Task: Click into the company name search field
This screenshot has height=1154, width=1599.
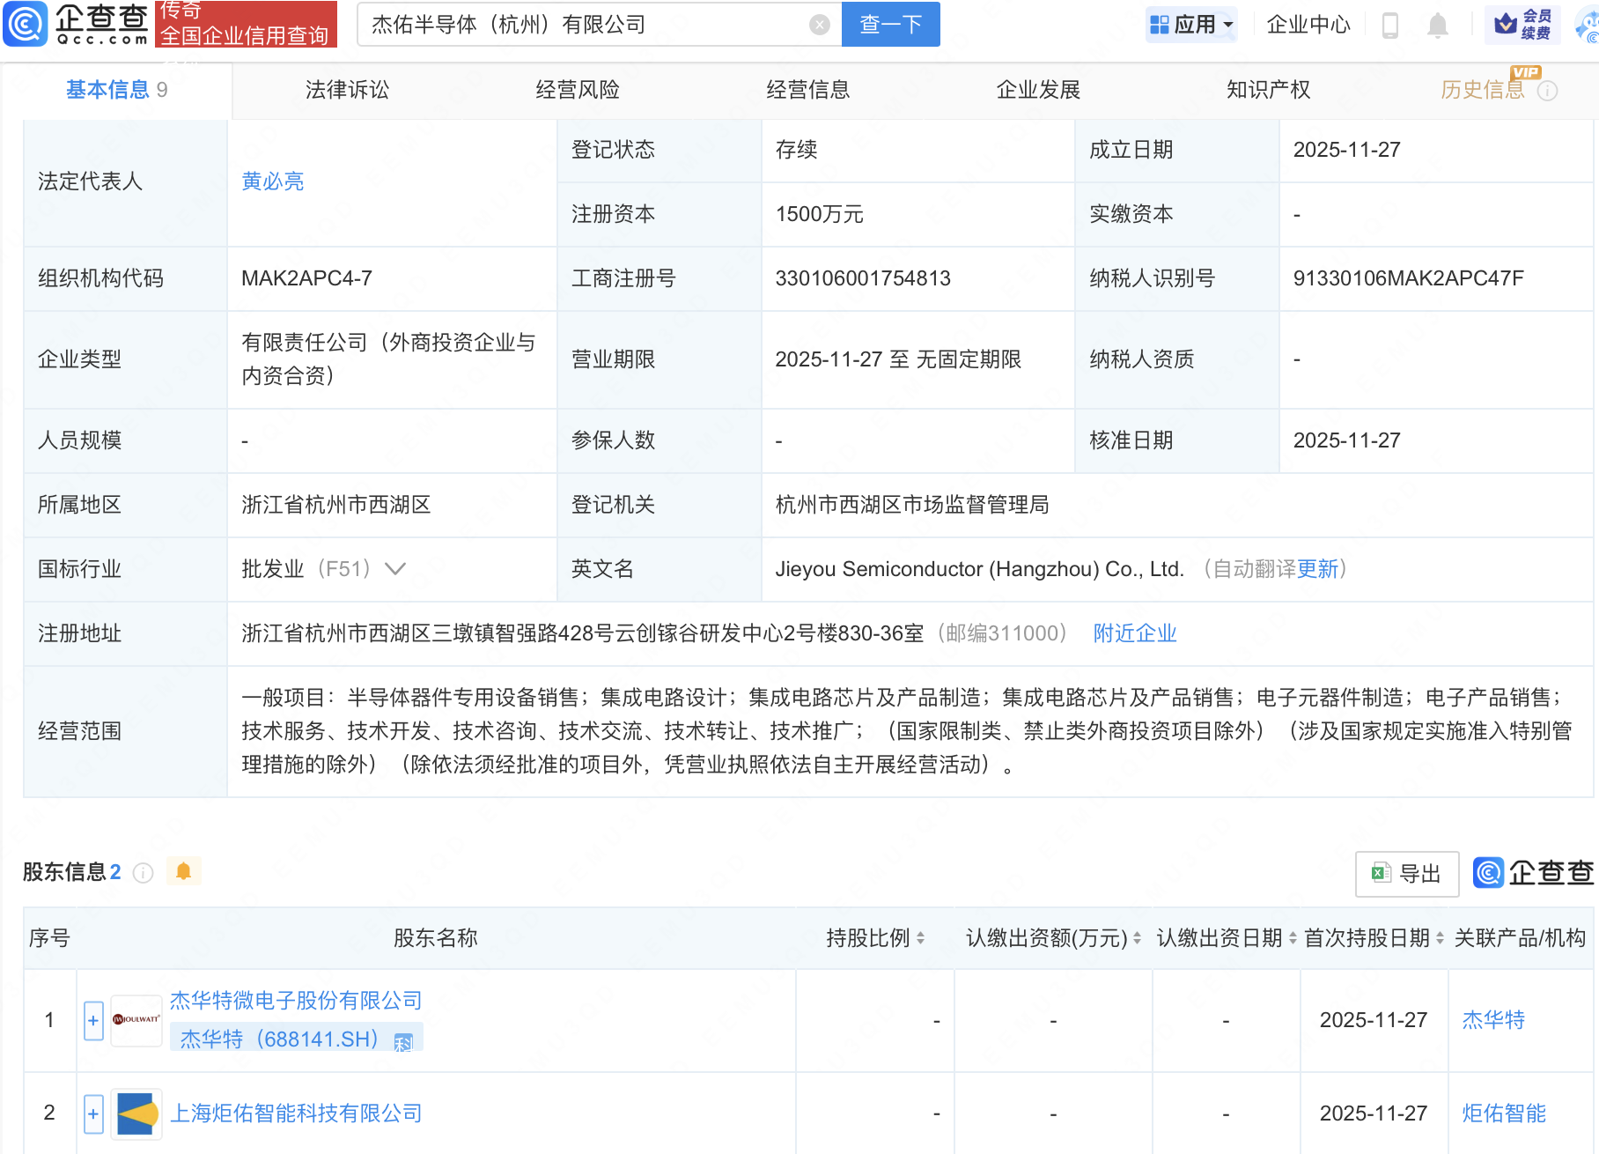Action: 581,25
